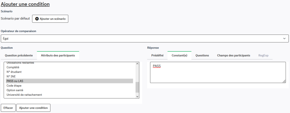Switch to the Question précédente tab
The height and width of the screenshot is (113, 290).
coord(19,55)
